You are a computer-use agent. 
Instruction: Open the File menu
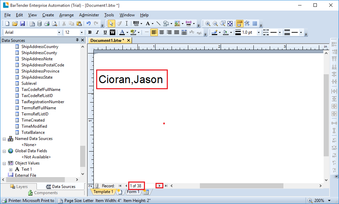coord(8,15)
